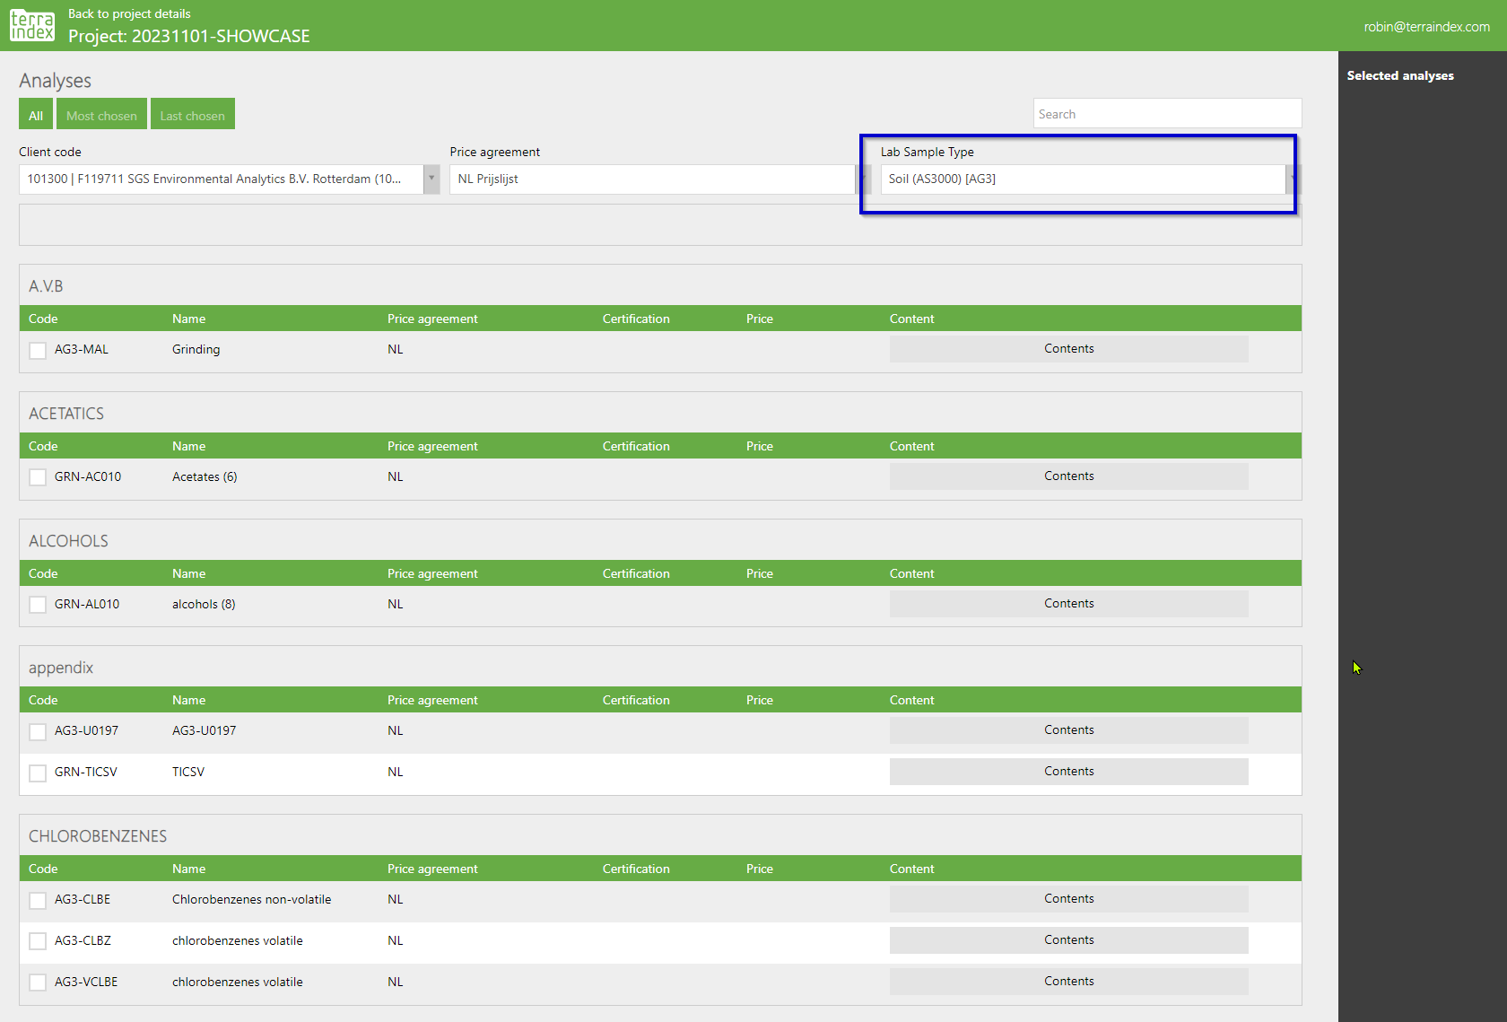Go back to project details
This screenshot has width=1507, height=1022.
tap(129, 13)
